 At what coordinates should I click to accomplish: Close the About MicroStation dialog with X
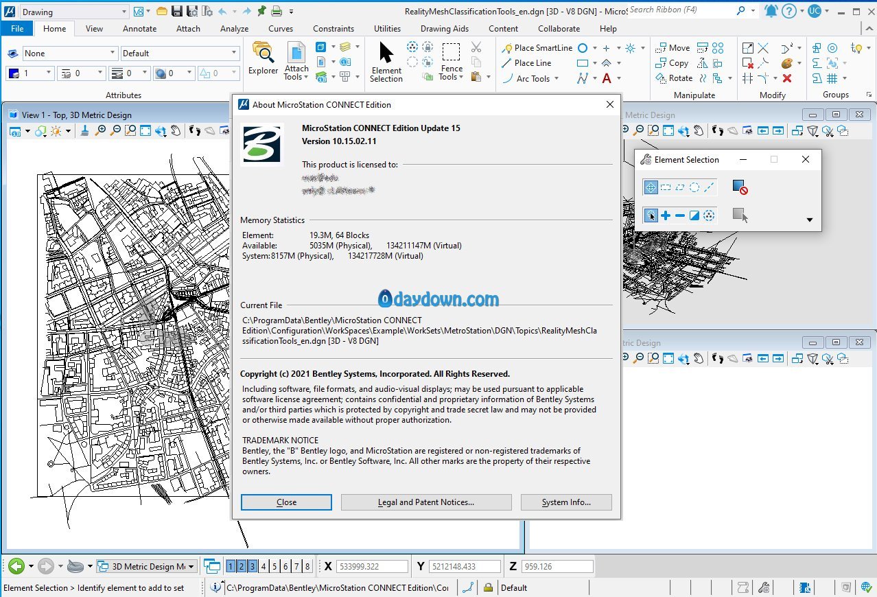(x=609, y=104)
